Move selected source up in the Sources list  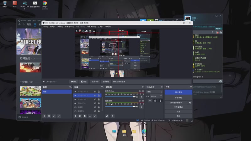(90, 116)
